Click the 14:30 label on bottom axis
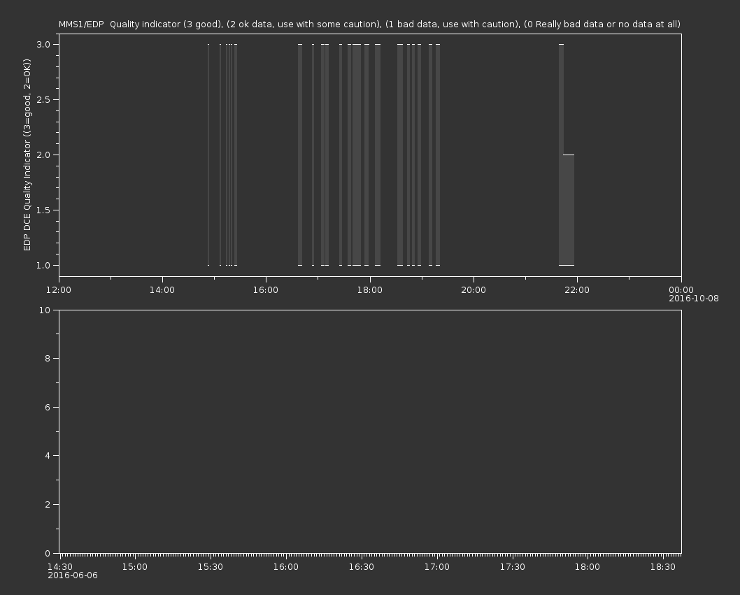 (x=60, y=567)
